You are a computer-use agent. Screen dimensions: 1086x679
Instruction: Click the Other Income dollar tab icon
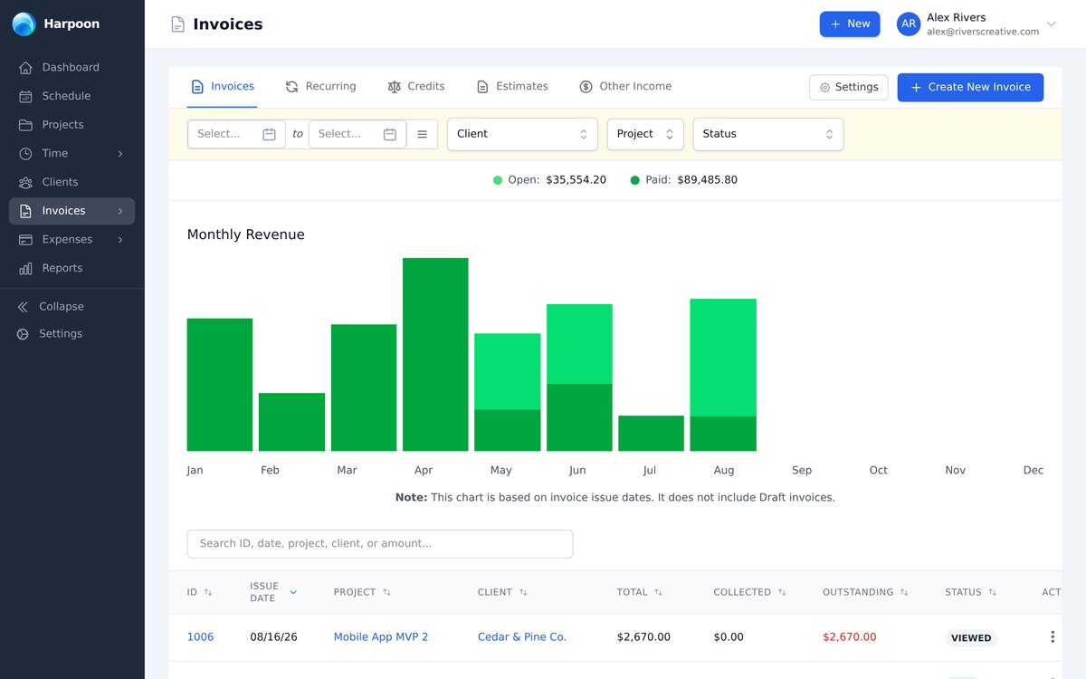click(586, 87)
